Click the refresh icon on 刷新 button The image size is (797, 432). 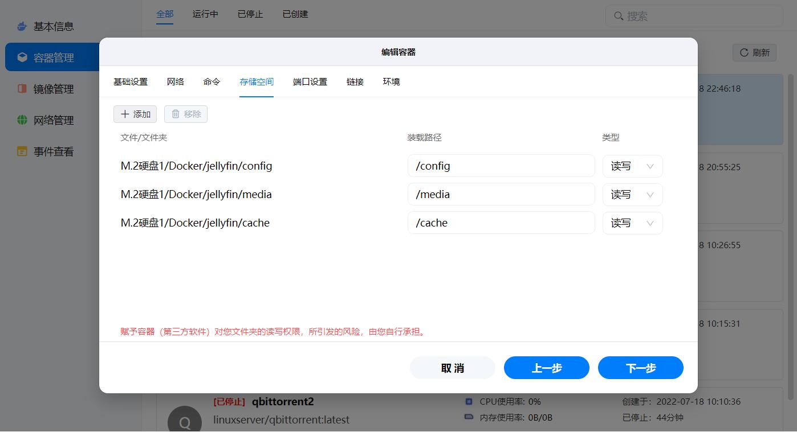[744, 52]
